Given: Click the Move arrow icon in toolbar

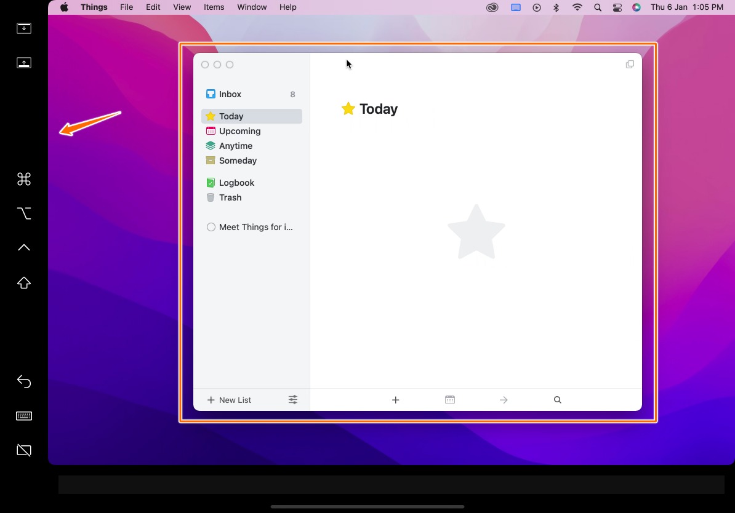Looking at the screenshot, I should [x=504, y=400].
